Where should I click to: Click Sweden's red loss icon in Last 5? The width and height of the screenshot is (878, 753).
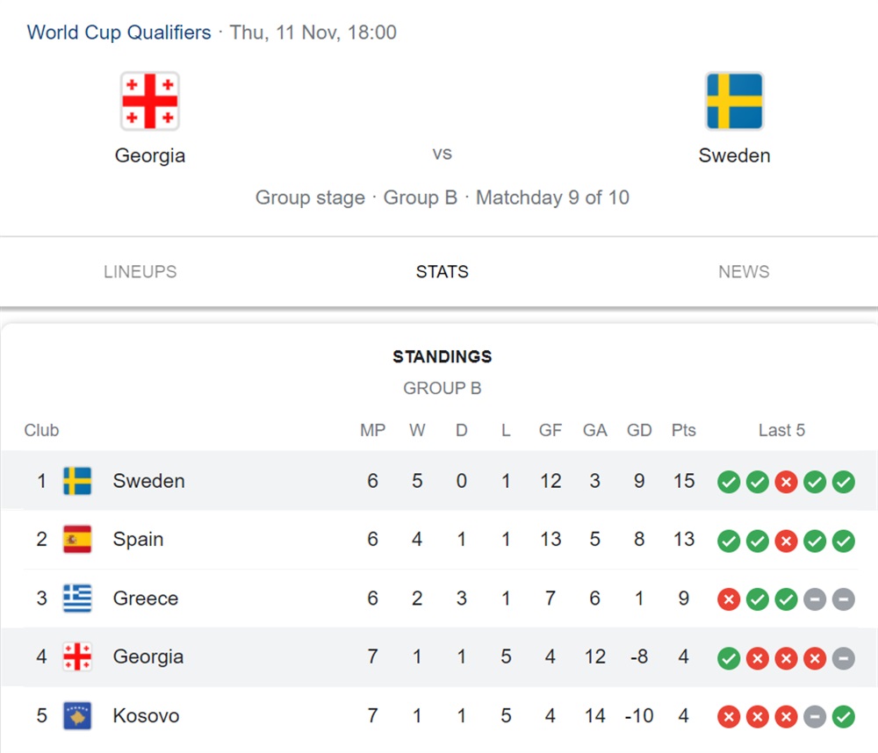(x=786, y=482)
